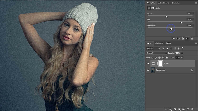Expand the Opacity dropdown arrow
Viewport: 198px width, 111px height.
182,53
